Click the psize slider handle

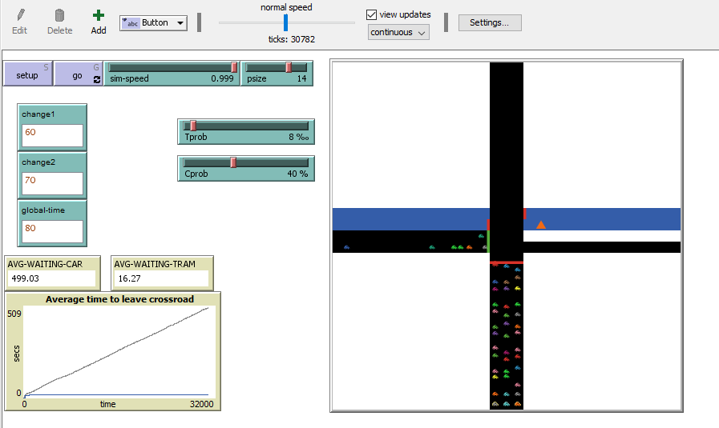[289, 68]
